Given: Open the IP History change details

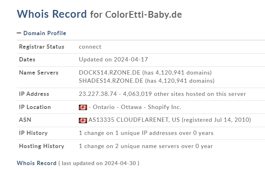Looking at the screenshot, I should pos(146,133).
